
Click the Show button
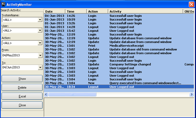click(22, 79)
